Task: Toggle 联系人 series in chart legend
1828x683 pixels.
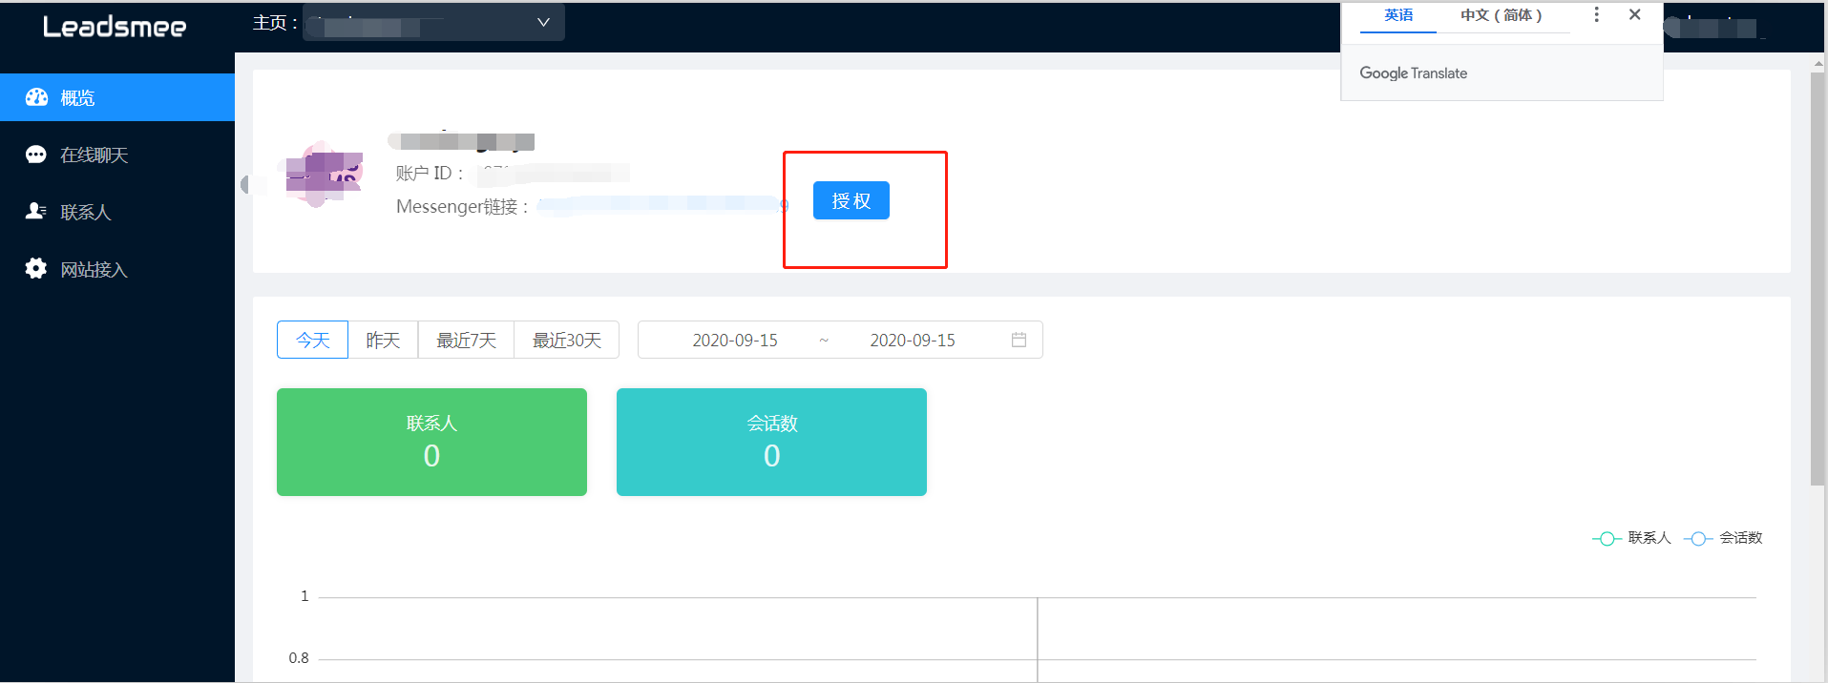Action: click(x=1632, y=538)
